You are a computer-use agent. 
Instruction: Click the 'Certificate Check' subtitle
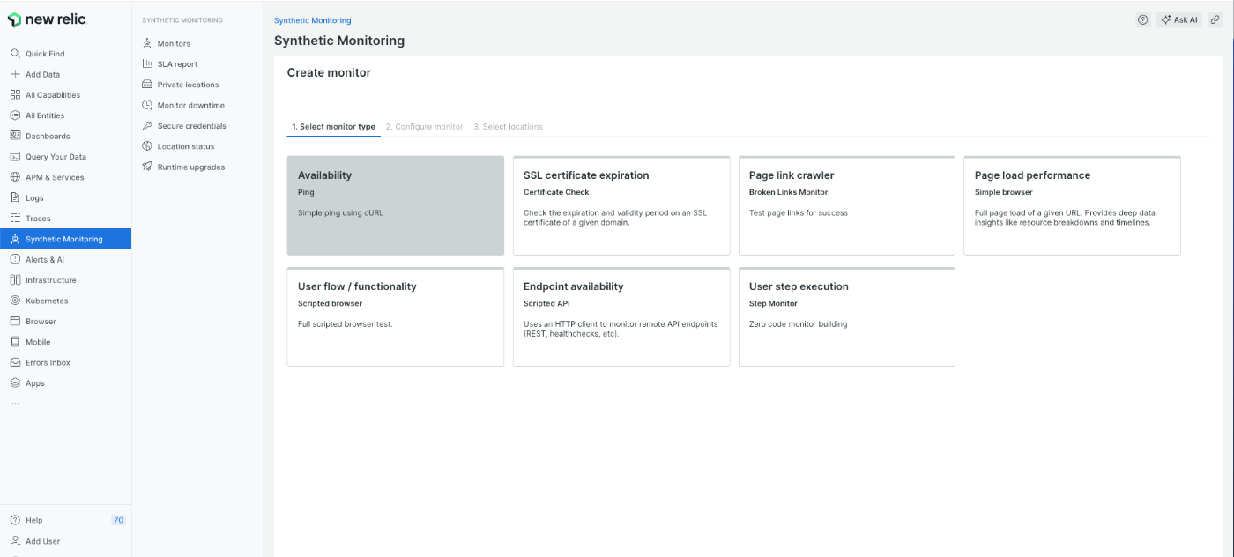(x=556, y=192)
